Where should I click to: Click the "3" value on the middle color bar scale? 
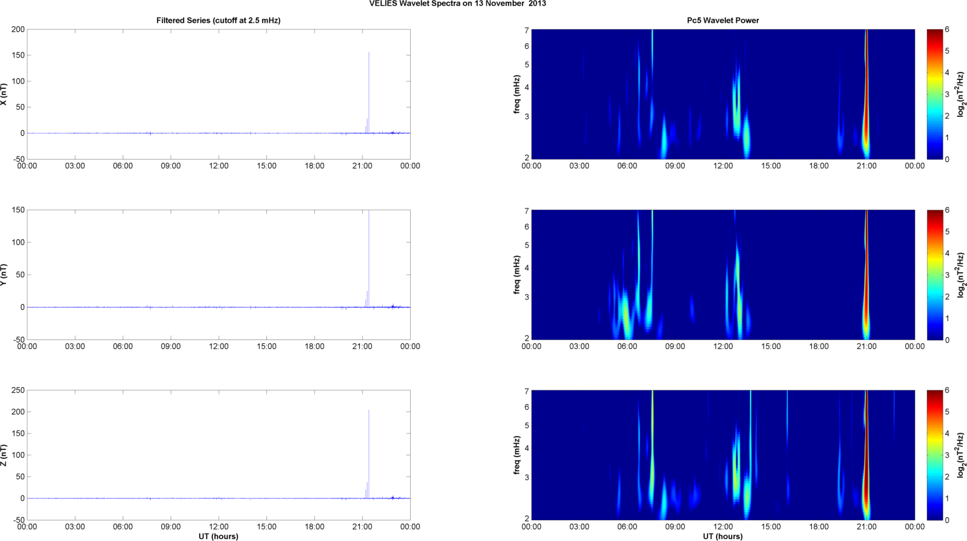coord(947,275)
